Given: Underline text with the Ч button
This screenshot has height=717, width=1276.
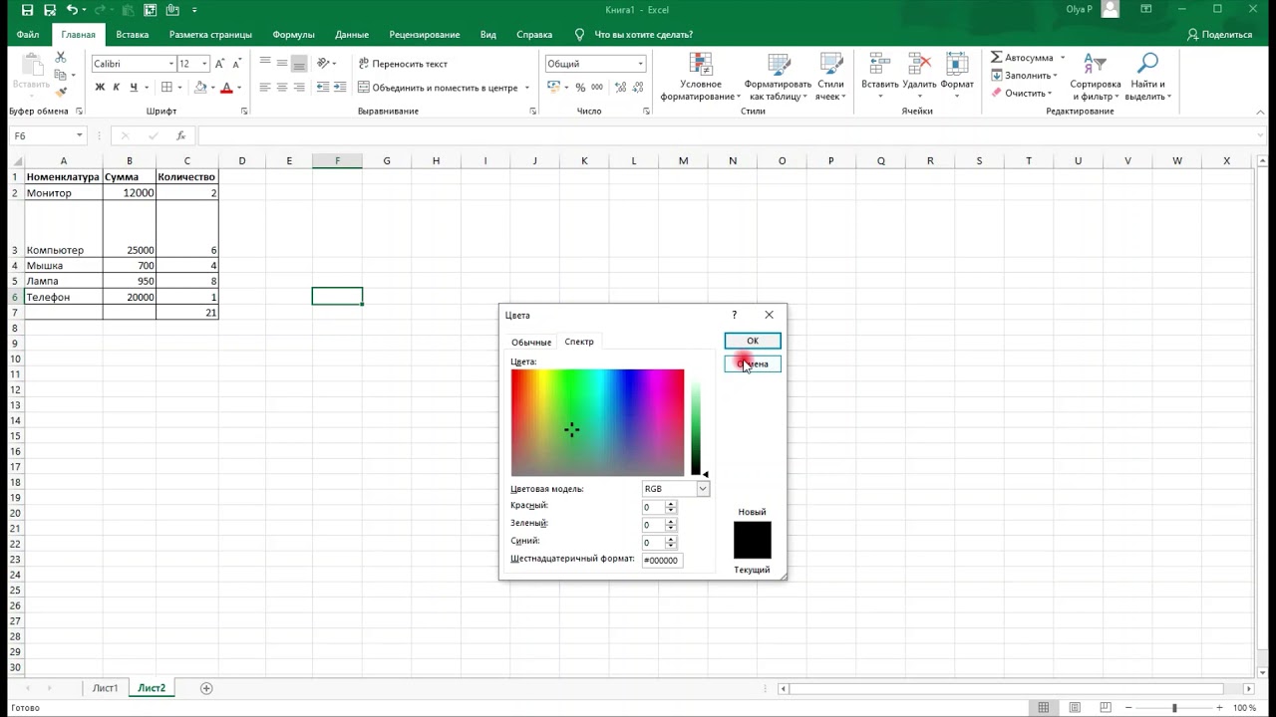Looking at the screenshot, I should (133, 88).
